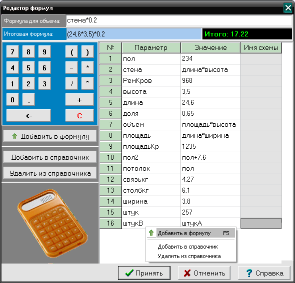Click keypad digit 9
This screenshot has width=295, height=283.
point(44,51)
